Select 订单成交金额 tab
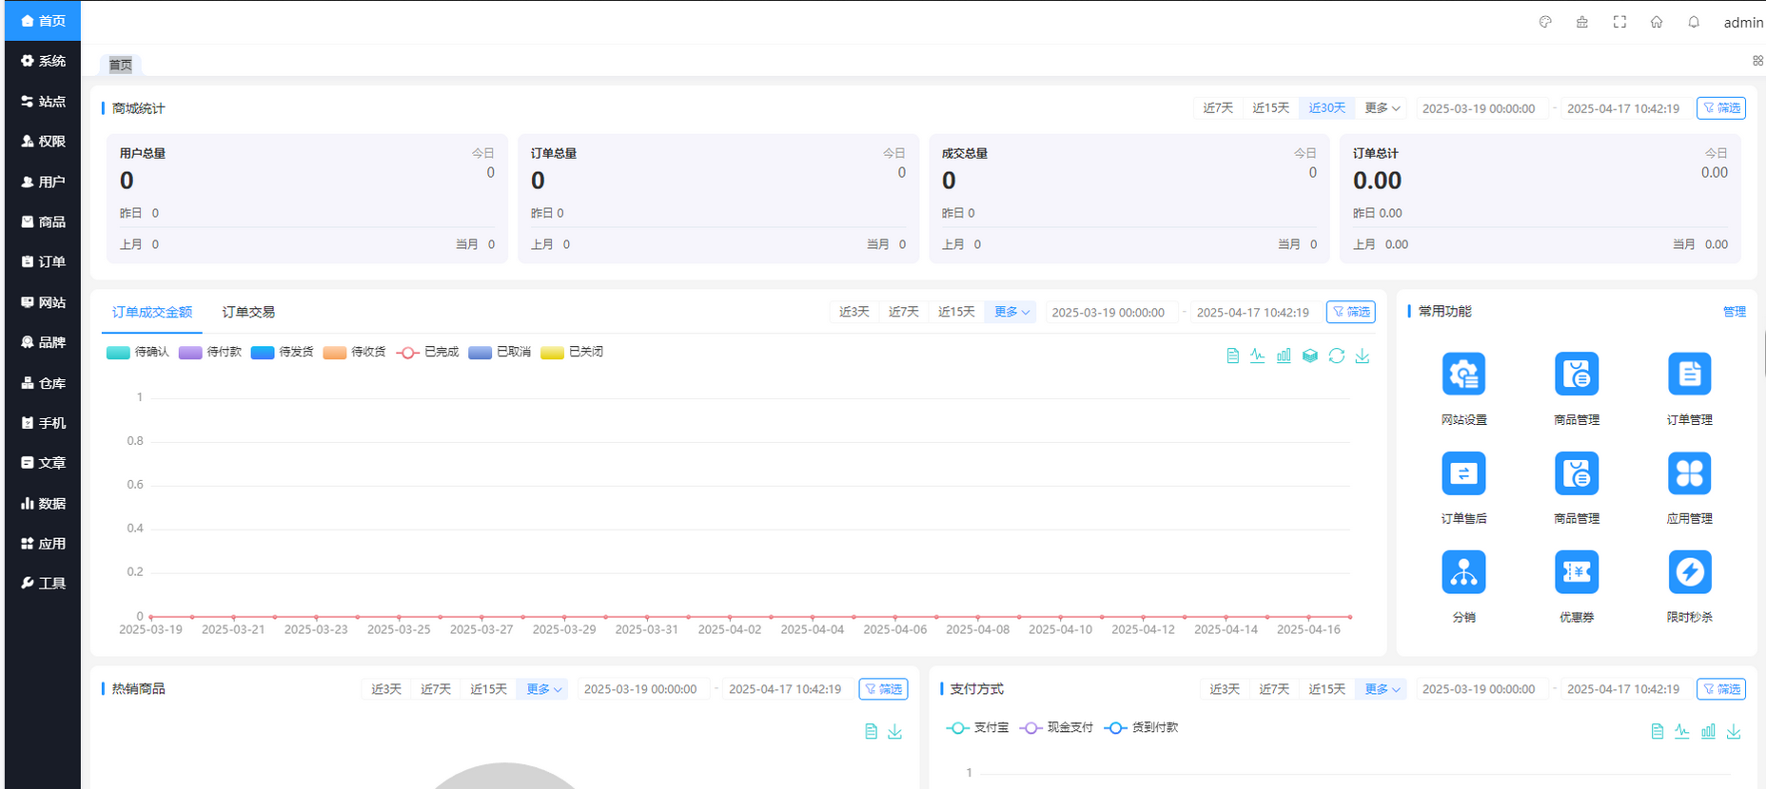This screenshot has width=1766, height=789. click(x=152, y=312)
